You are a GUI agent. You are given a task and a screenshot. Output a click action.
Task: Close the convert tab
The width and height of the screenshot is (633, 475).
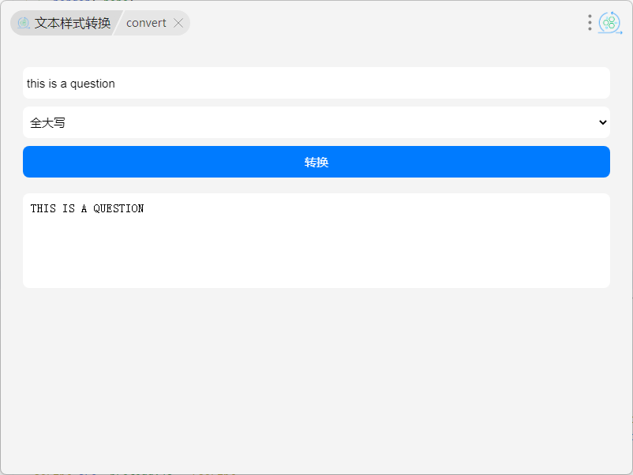pos(178,23)
